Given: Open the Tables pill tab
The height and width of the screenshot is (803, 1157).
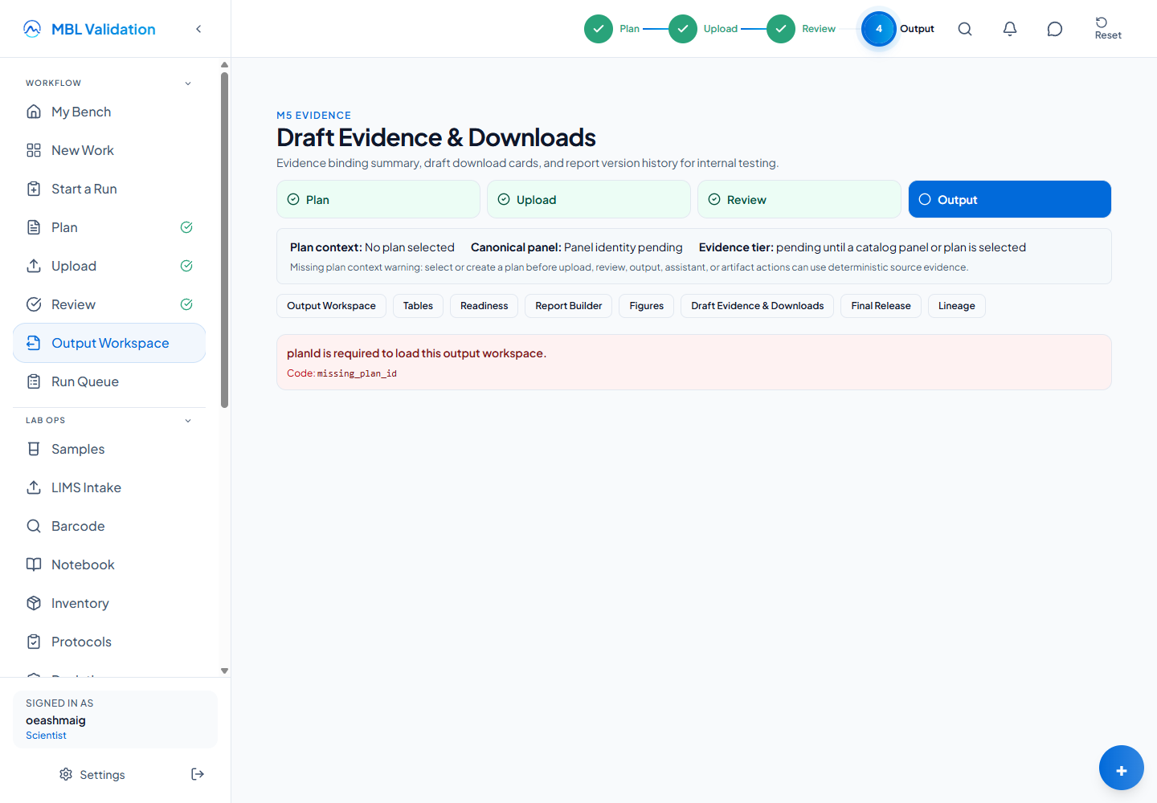Looking at the screenshot, I should [x=418, y=306].
